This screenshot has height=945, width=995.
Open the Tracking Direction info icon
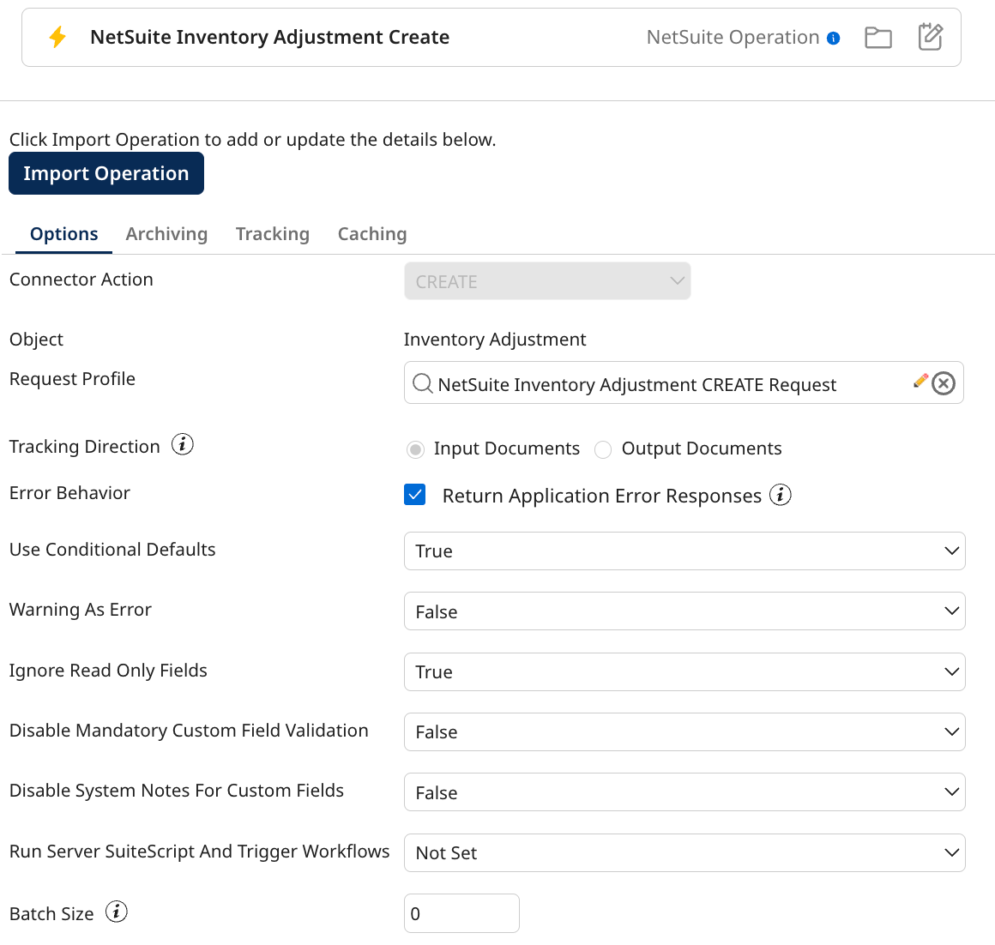pos(181,445)
